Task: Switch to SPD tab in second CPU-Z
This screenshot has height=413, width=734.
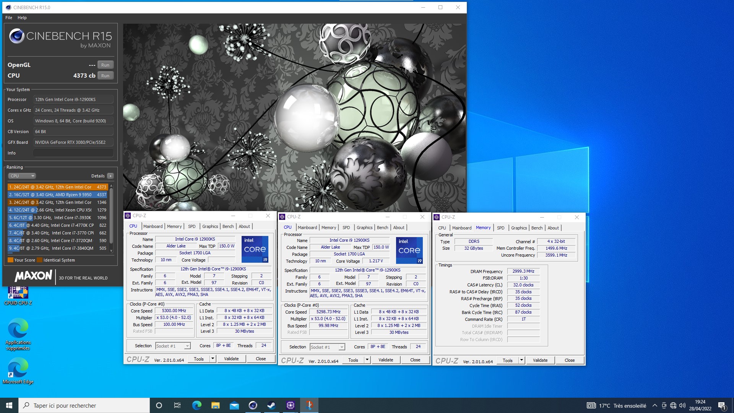Action: coord(346,228)
